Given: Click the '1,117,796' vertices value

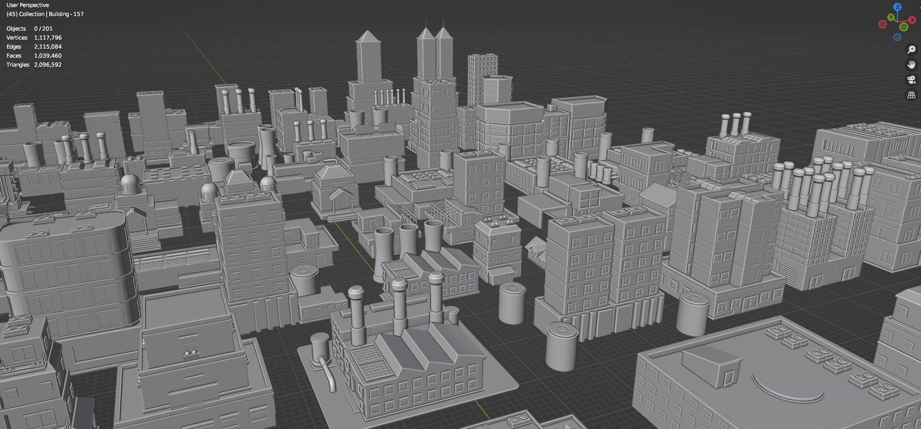Looking at the screenshot, I should pos(48,38).
